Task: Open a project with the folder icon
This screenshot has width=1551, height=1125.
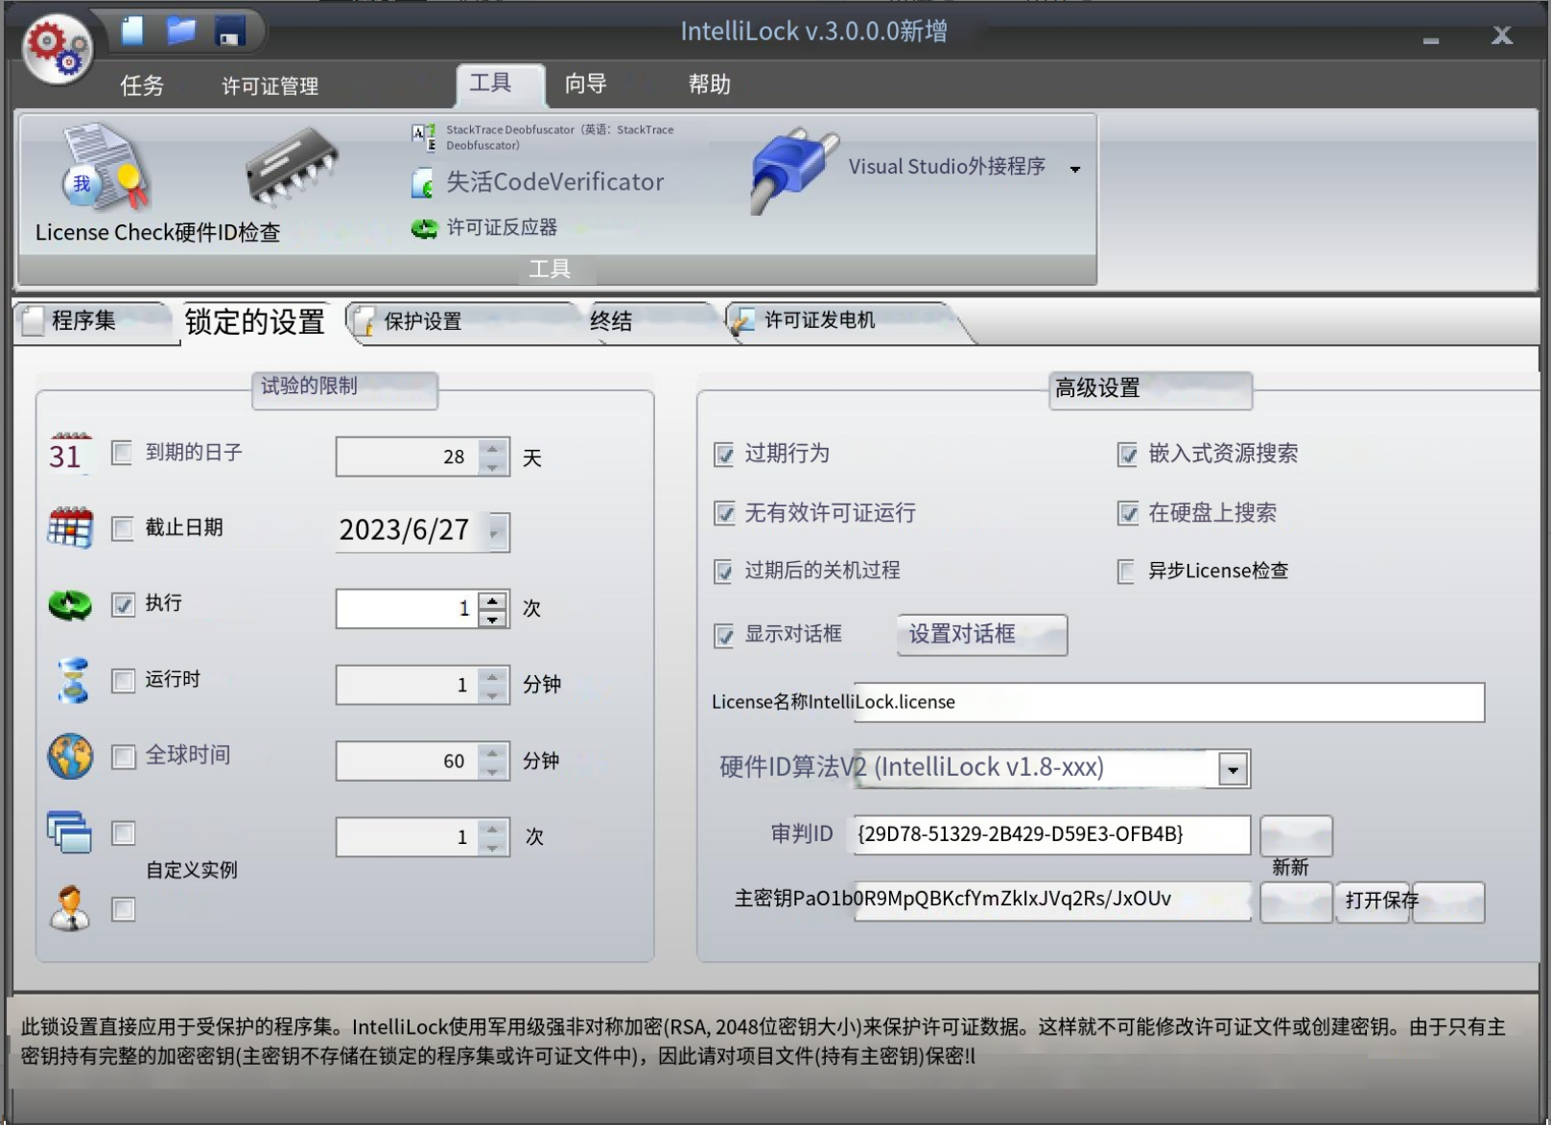Action: (180, 31)
